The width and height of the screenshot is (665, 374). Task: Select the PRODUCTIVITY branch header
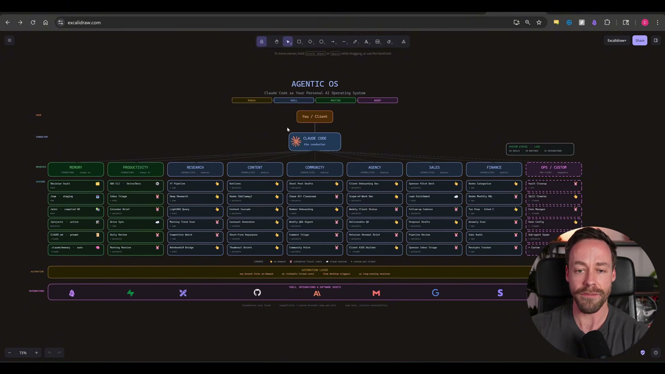click(135, 169)
